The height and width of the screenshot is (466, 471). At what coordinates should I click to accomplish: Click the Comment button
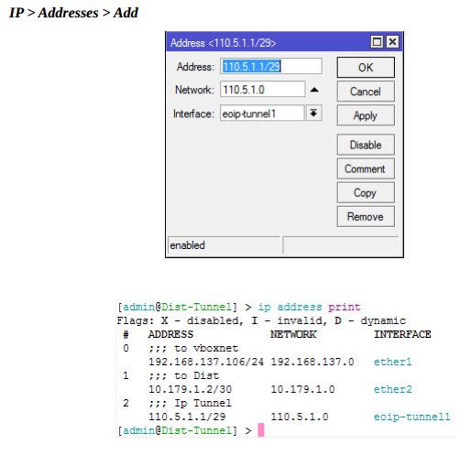[x=366, y=168]
